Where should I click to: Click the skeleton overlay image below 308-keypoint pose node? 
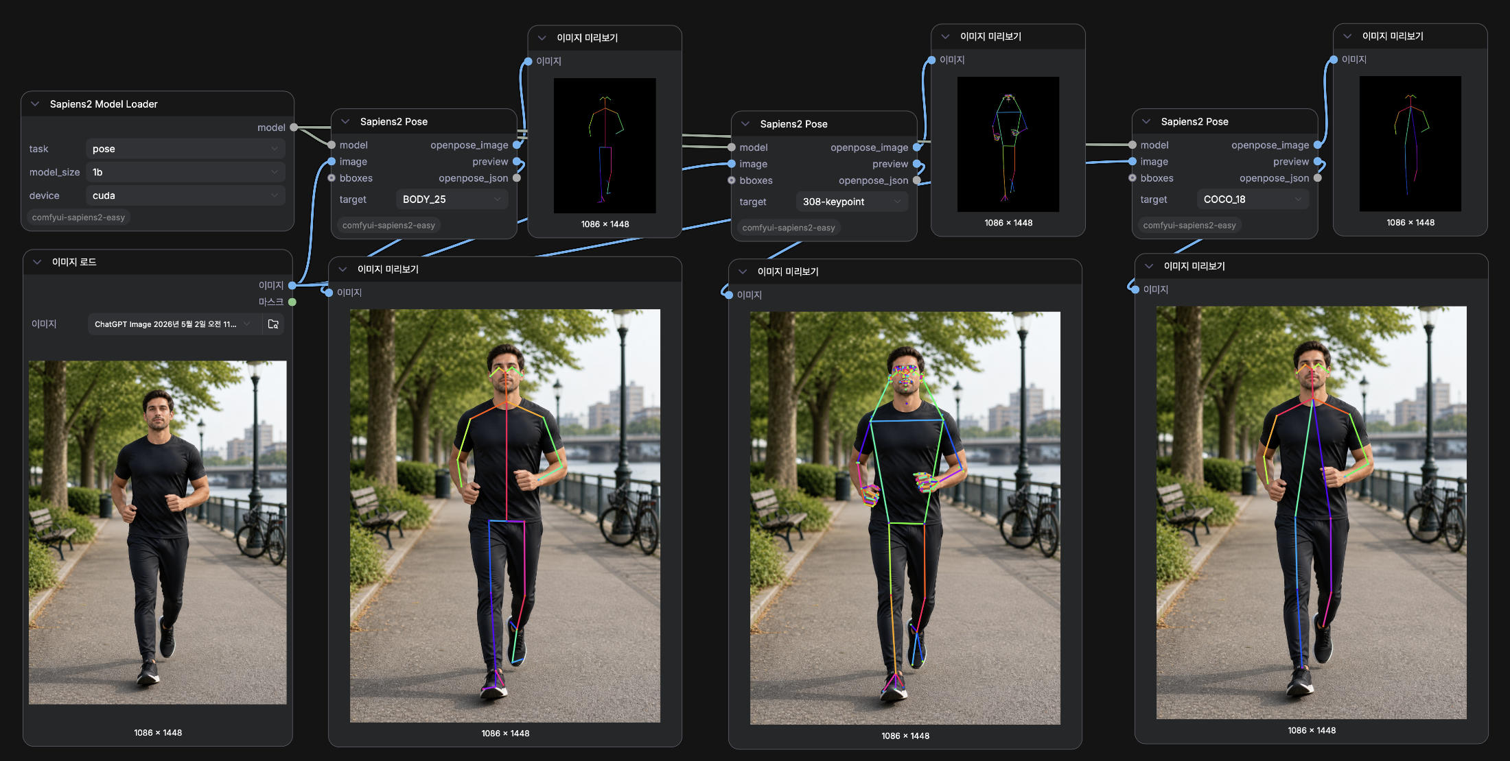click(x=905, y=518)
